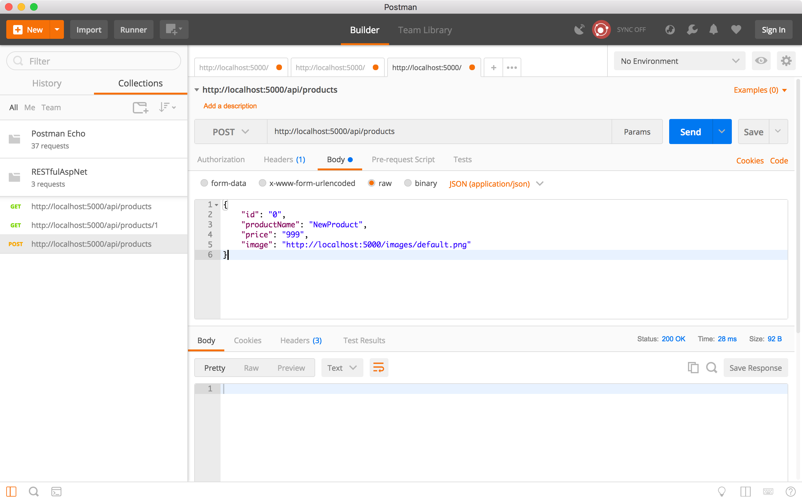Image resolution: width=802 pixels, height=501 pixels.
Task: Click the Filter search field
Action: click(x=94, y=61)
